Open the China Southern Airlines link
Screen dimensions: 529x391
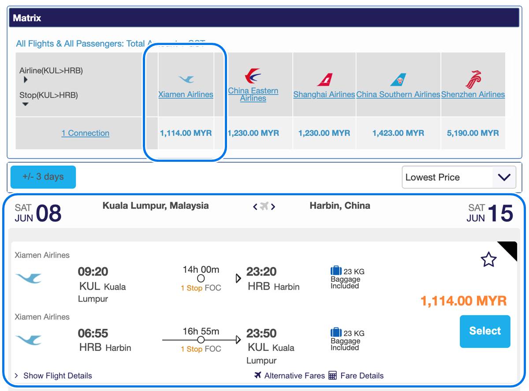398,94
